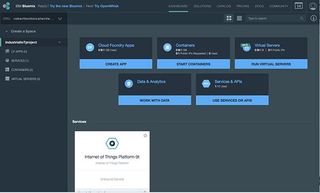This screenshot has width=320, height=193.
Task: Click the Containers card round icon
Action: (167, 47)
